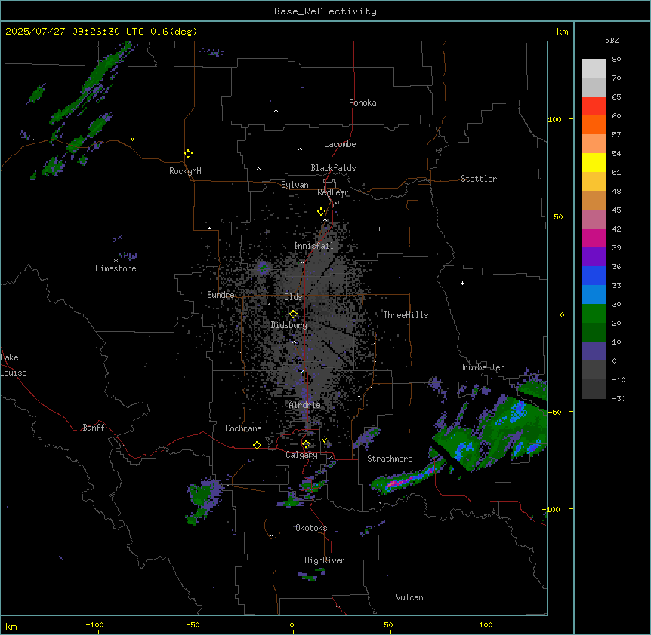Click the Base_Reflectivity title

point(325,11)
